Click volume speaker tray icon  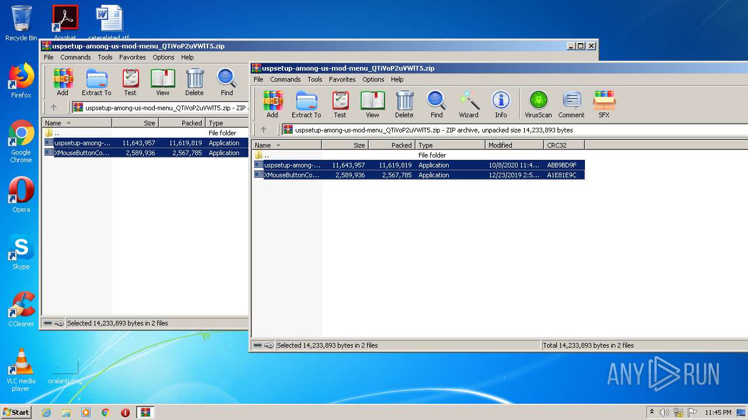(664, 412)
